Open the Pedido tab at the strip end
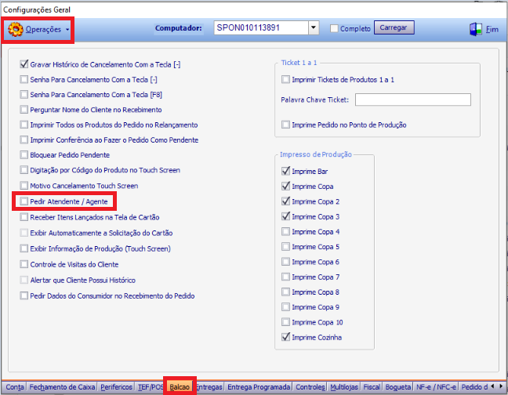 coord(474,387)
